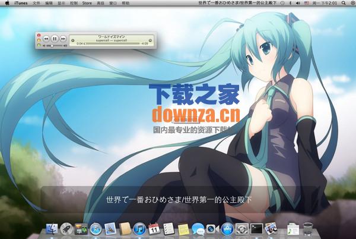The width and height of the screenshot is (356, 239).
Task: Open the 文件 menu
Action: coord(36,3)
